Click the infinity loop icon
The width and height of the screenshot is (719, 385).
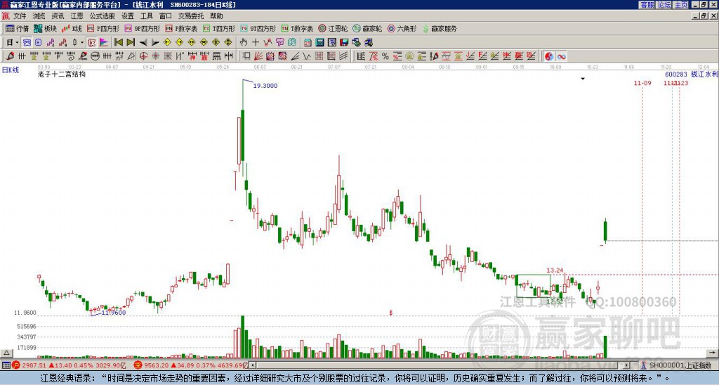coord(561,56)
